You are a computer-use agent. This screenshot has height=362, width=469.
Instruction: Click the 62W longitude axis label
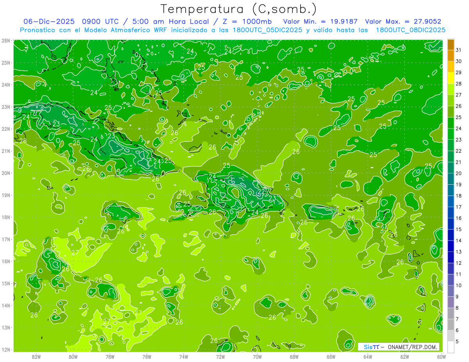click(x=405, y=357)
